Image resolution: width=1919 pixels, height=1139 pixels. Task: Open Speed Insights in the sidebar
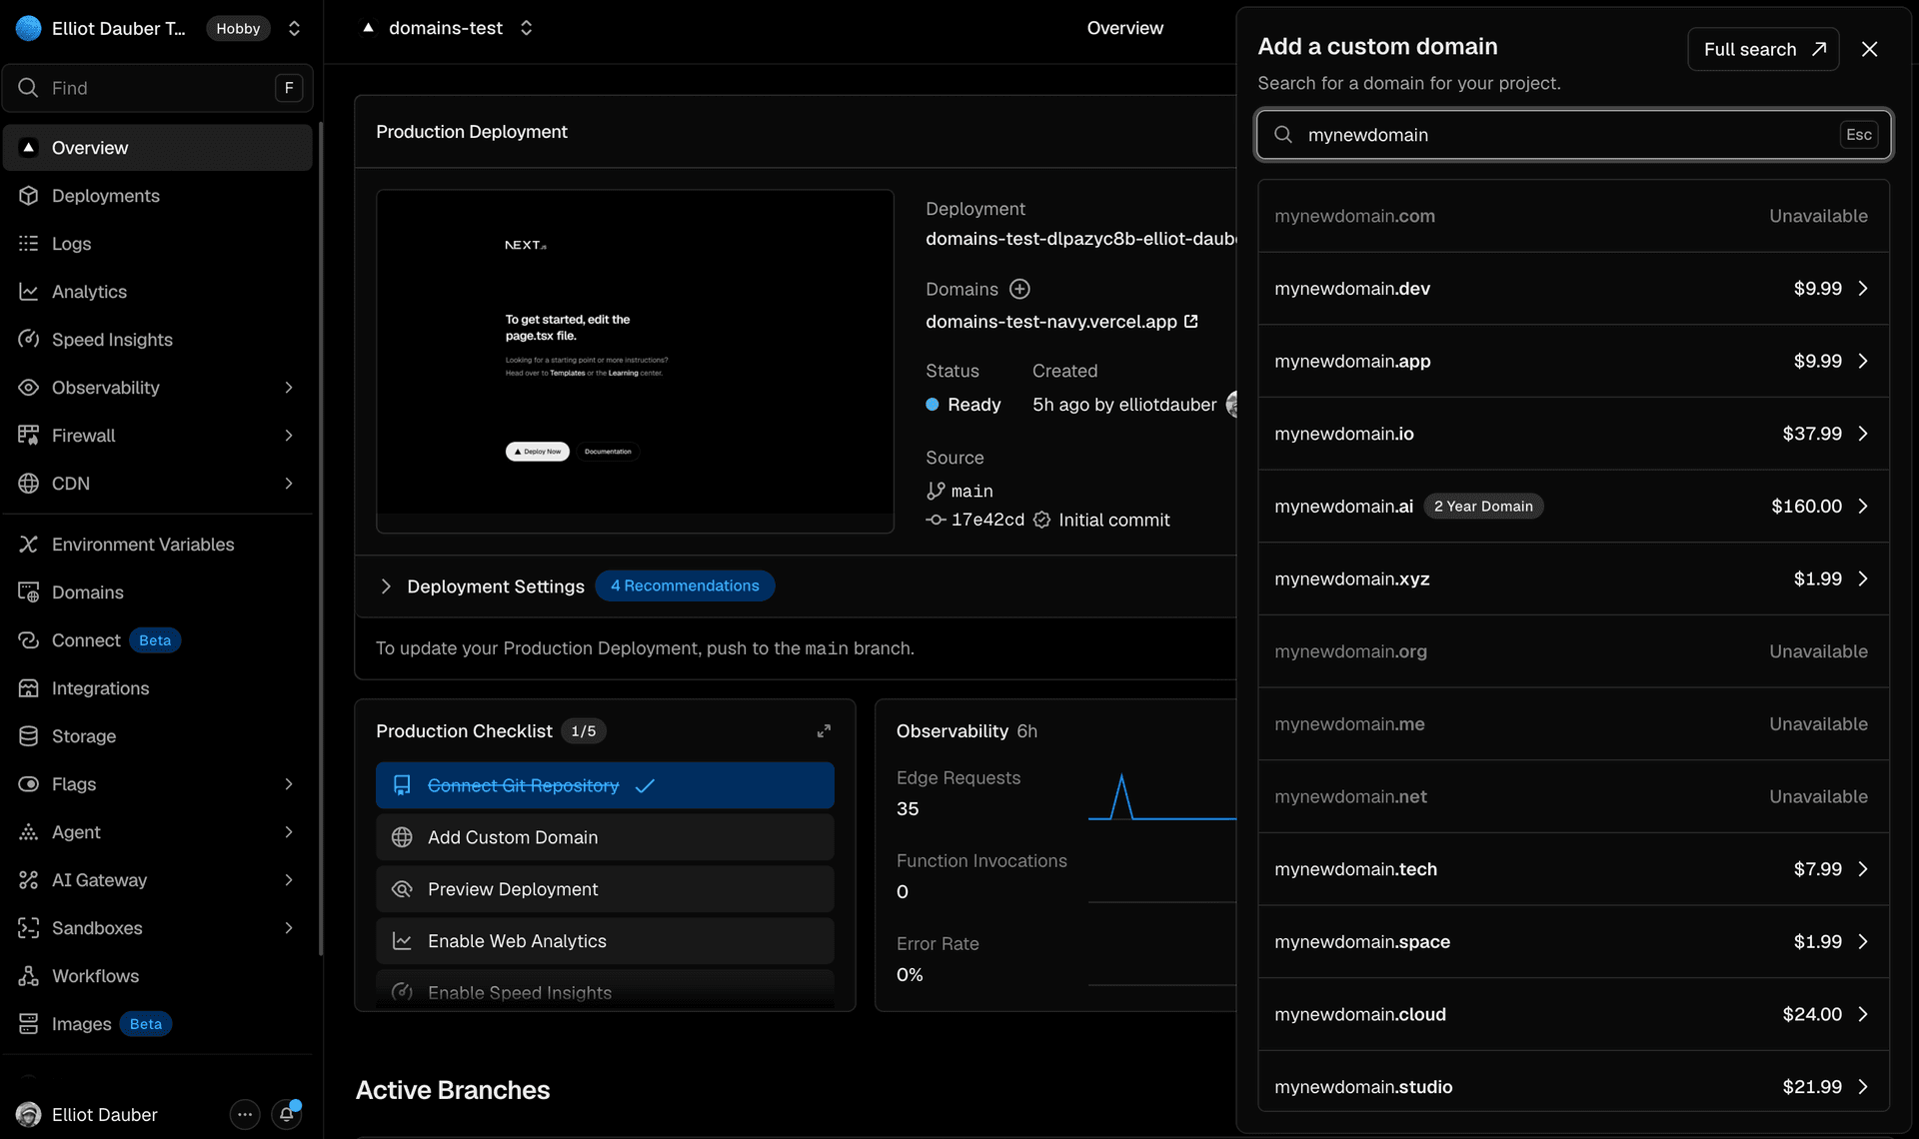click(158, 340)
